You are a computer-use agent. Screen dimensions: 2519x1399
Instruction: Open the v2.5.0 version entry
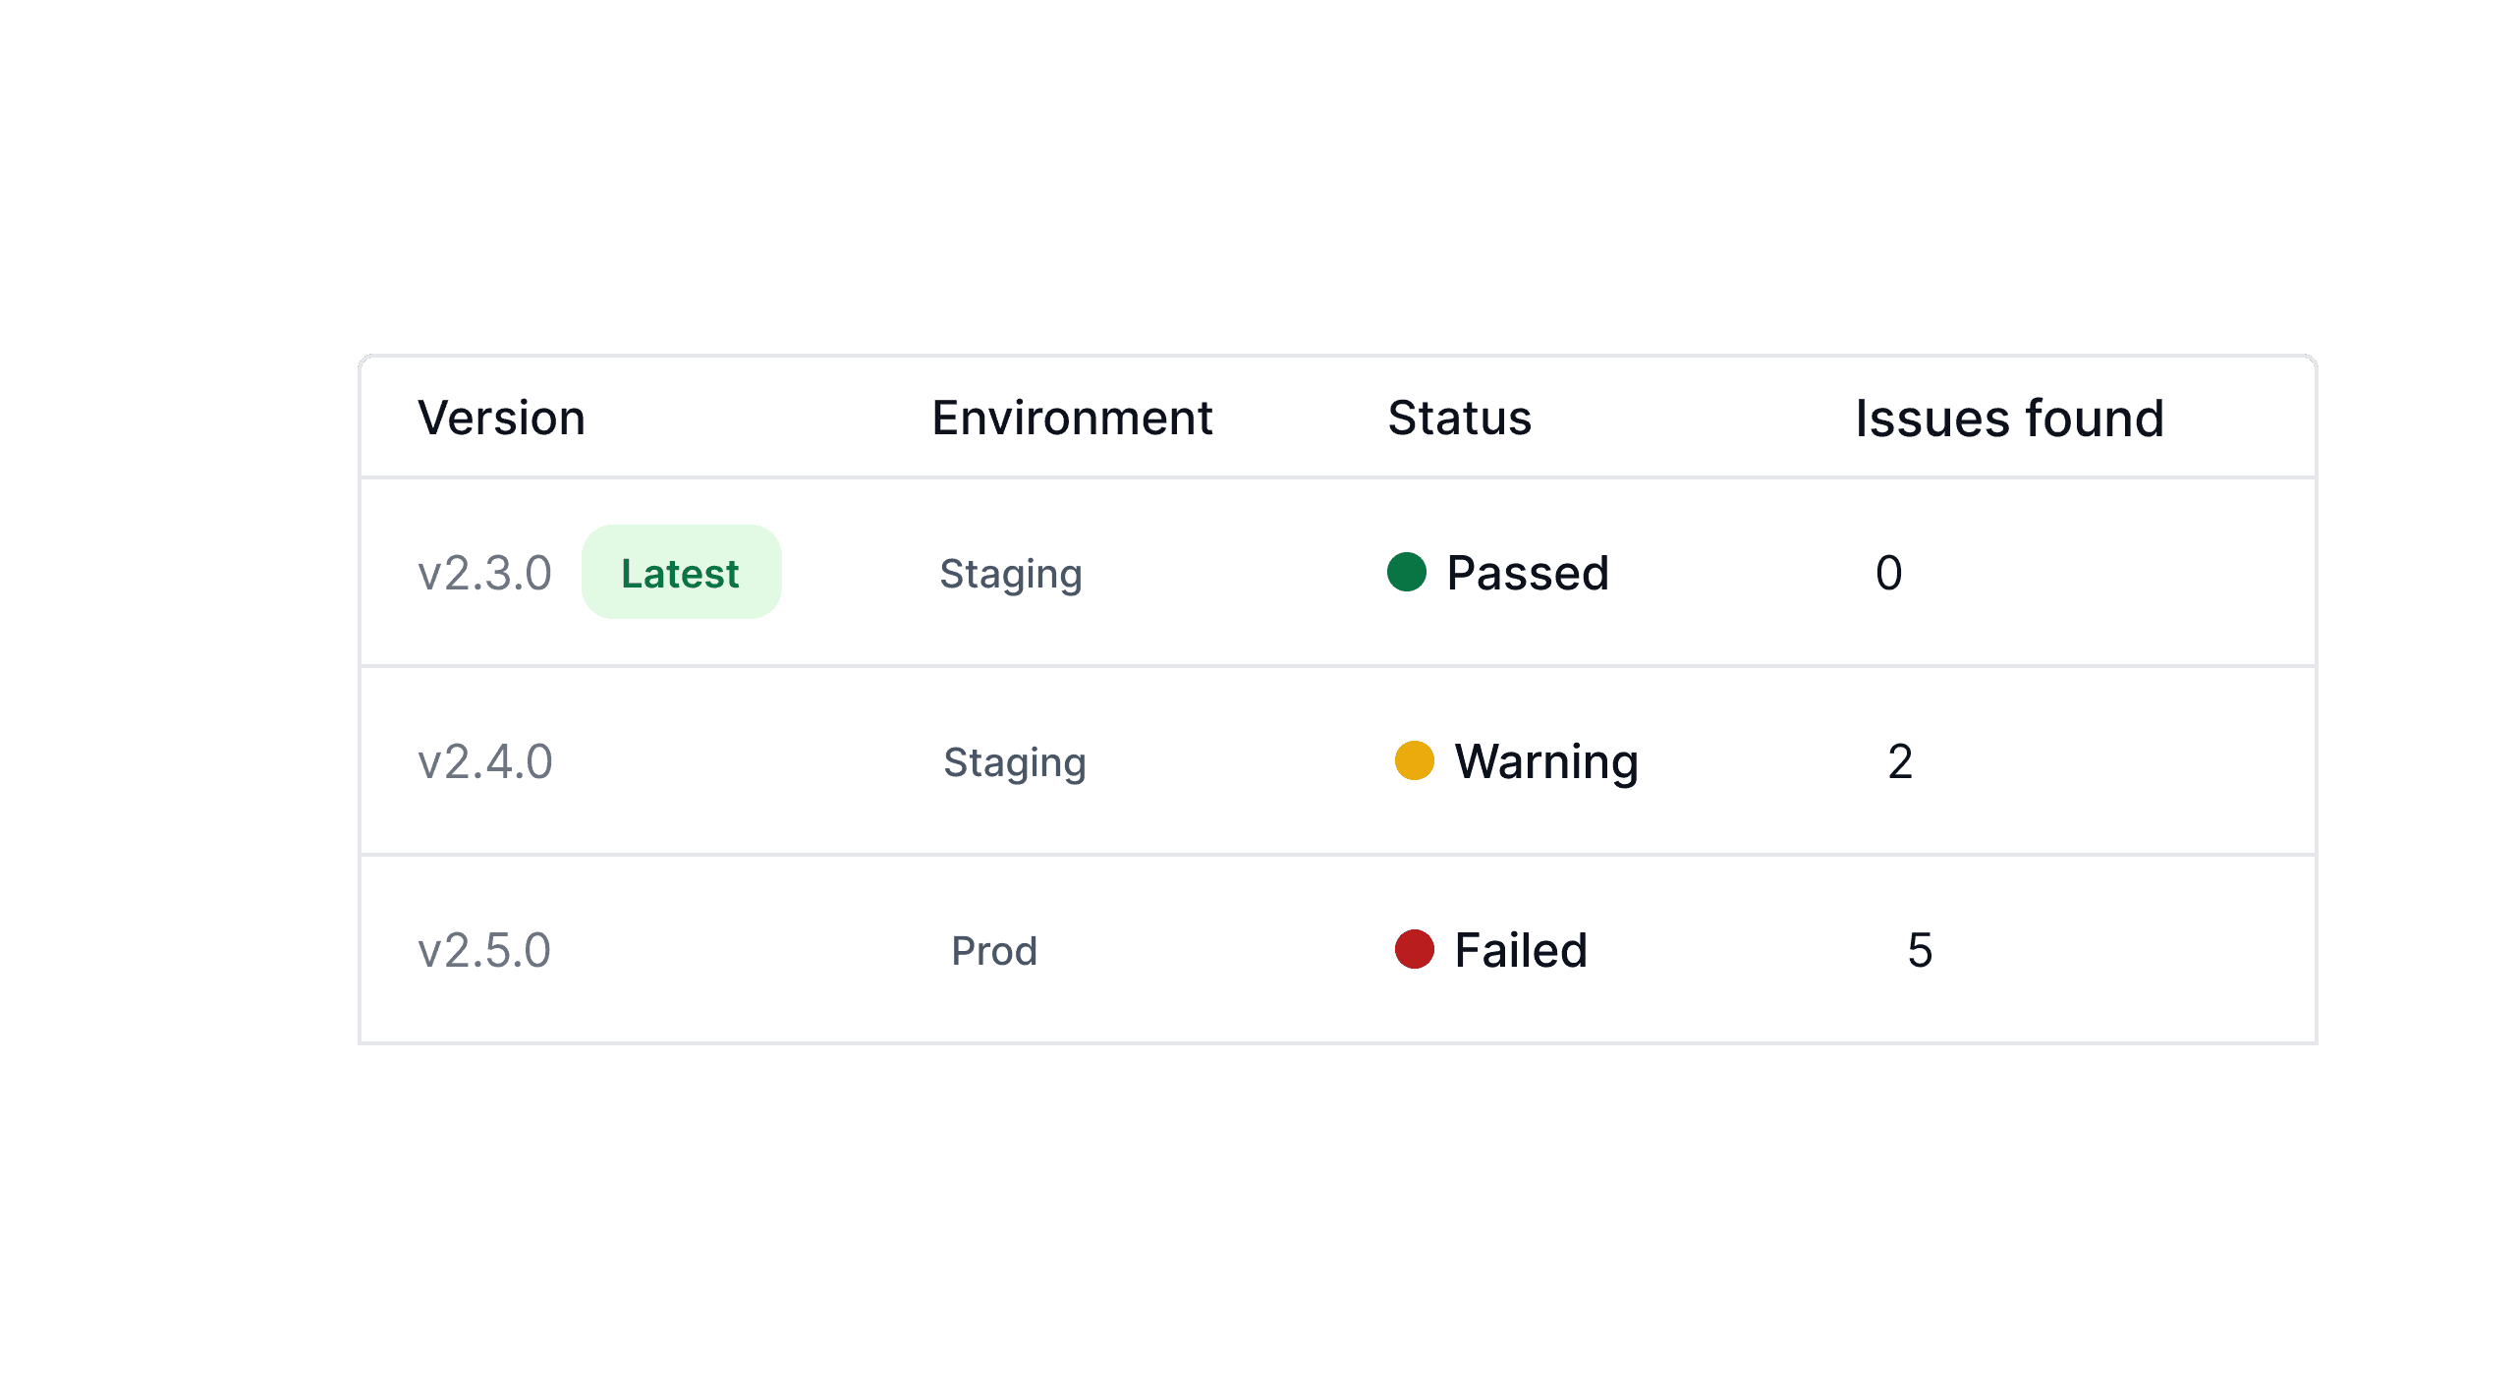click(485, 949)
